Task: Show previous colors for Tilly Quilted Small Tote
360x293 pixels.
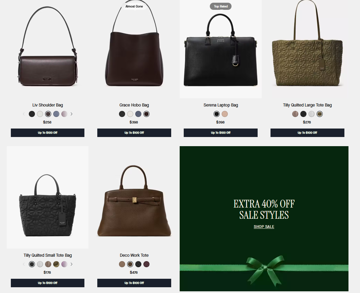Action: point(24,264)
